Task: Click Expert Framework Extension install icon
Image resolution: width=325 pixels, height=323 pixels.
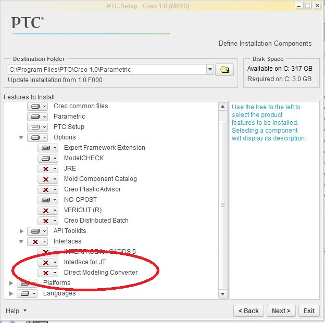Action: coord(46,148)
